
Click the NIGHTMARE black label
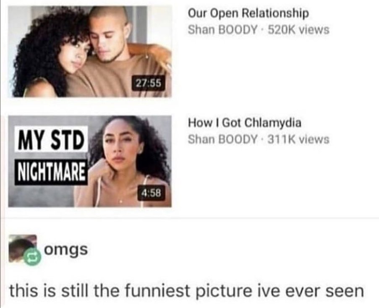pyautogui.click(x=51, y=172)
